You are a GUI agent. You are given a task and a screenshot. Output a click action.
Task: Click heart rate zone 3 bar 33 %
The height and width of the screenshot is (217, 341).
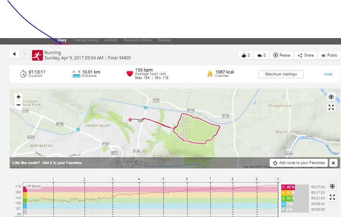[x=288, y=198]
